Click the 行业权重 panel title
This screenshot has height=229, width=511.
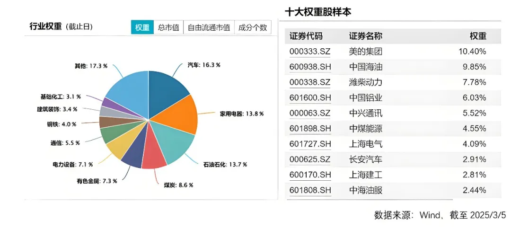[x=45, y=26]
